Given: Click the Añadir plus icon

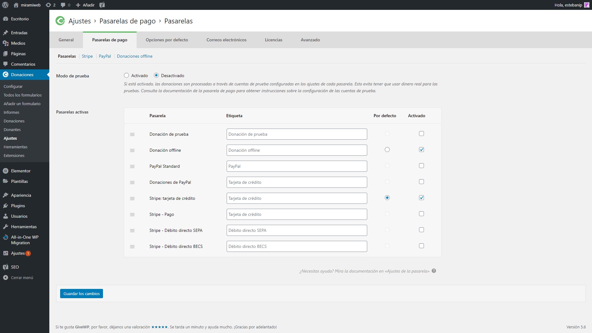Looking at the screenshot, I should coord(78,5).
